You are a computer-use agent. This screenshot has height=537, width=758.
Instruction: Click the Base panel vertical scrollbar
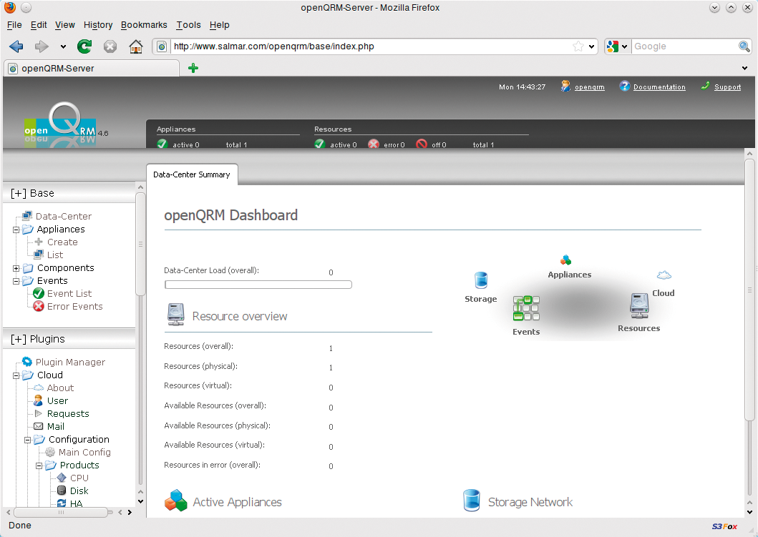(140, 244)
